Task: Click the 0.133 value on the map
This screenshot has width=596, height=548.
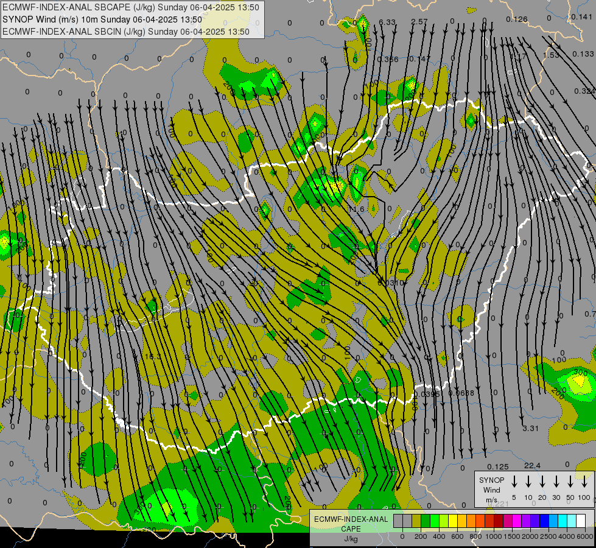Action: pyautogui.click(x=583, y=54)
